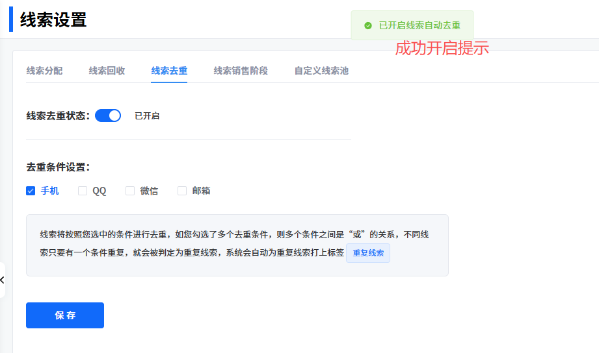Go to the 线索销售阶段 tab

241,71
